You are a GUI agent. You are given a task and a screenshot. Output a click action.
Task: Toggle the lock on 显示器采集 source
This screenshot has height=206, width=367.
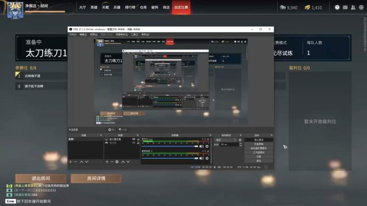pyautogui.click(x=138, y=139)
